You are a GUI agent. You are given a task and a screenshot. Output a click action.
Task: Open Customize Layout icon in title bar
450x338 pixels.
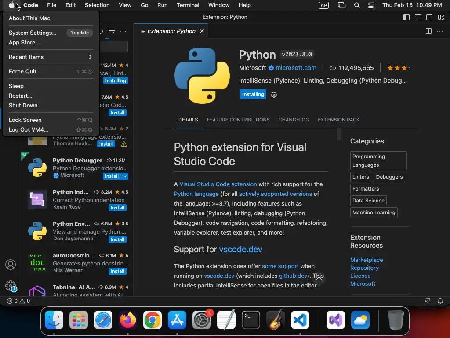click(x=441, y=17)
